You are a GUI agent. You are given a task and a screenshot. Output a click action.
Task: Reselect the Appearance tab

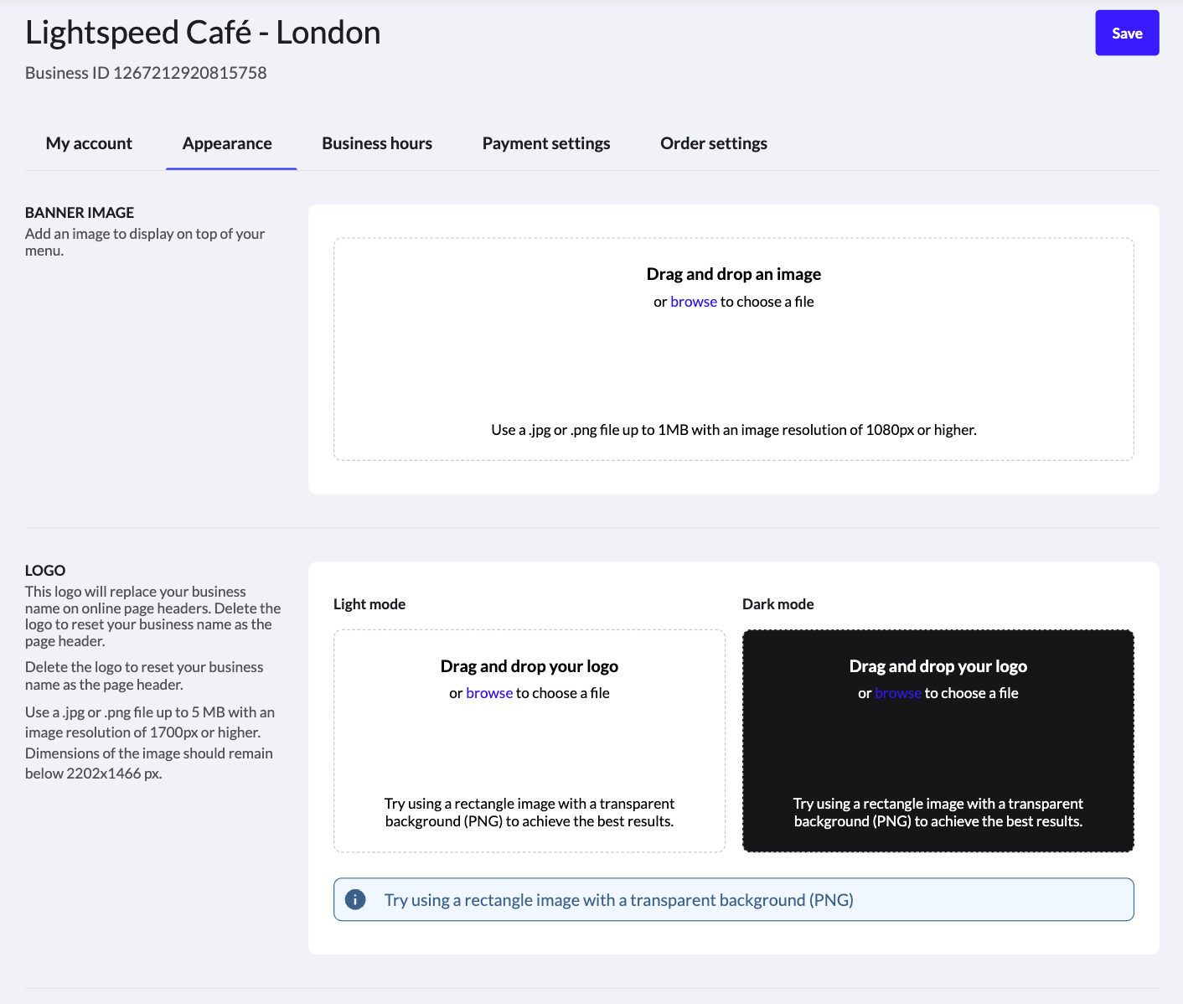tap(227, 143)
